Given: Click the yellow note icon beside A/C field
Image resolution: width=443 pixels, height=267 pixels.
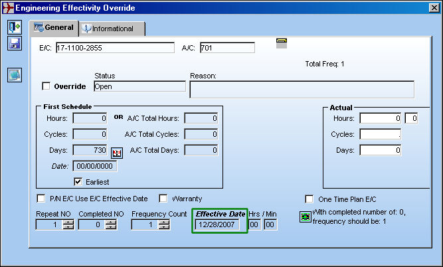Looking at the screenshot, I should point(282,43).
